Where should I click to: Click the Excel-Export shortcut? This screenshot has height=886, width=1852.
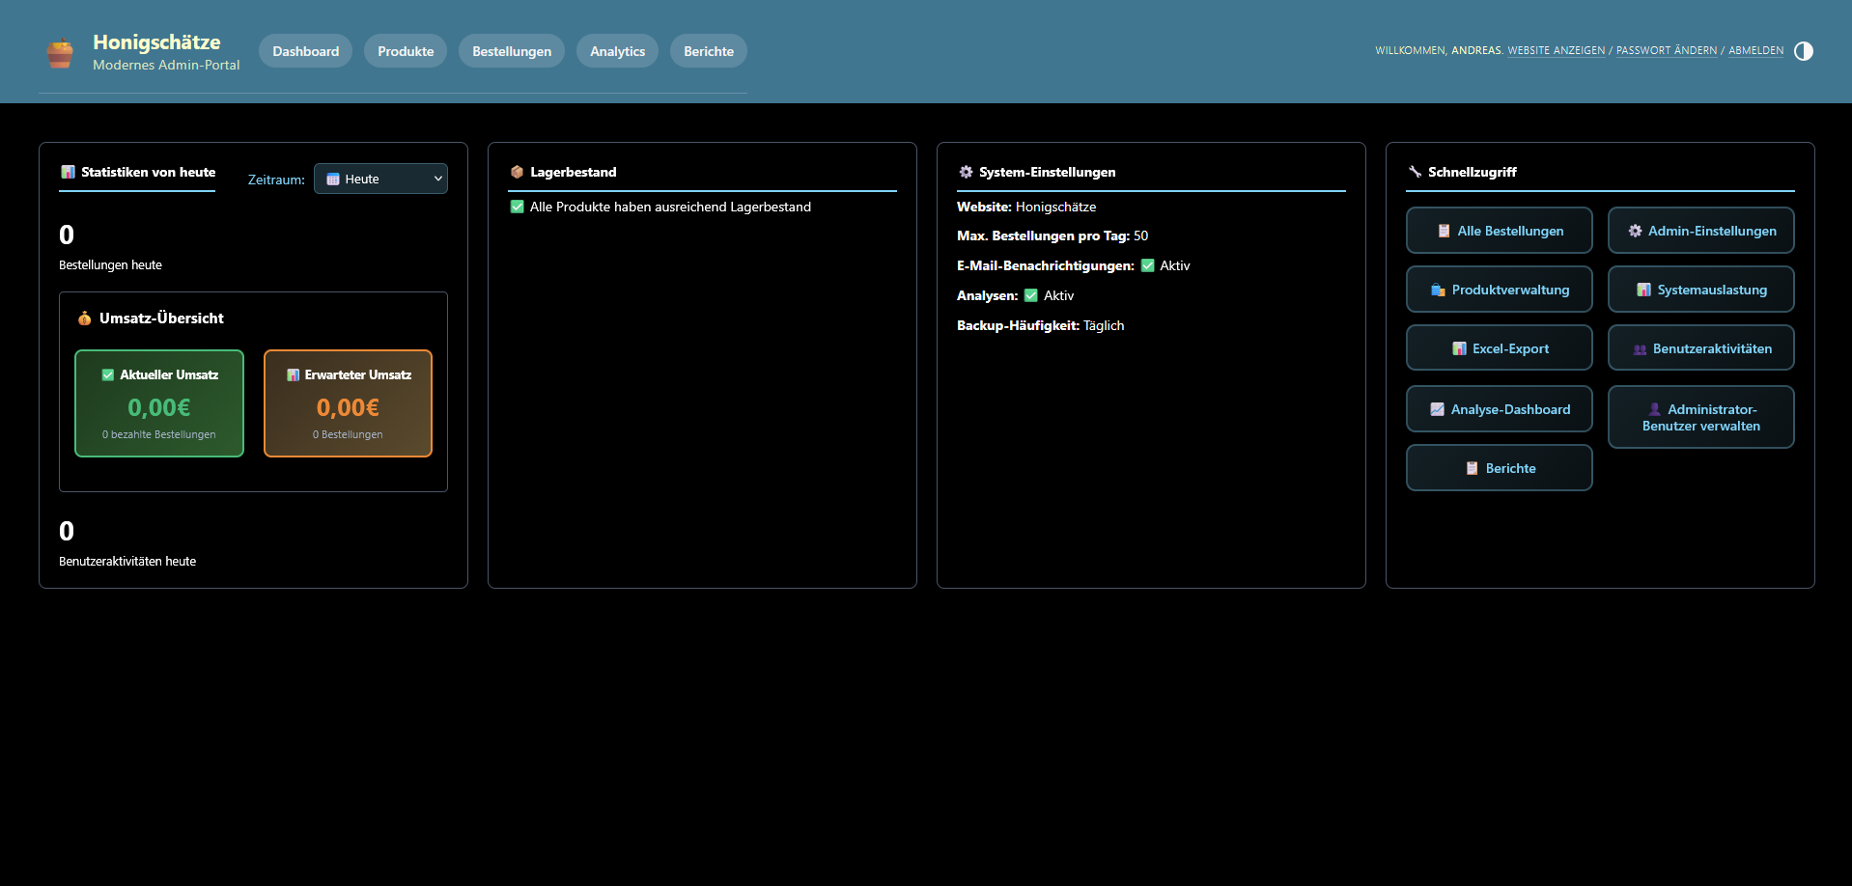point(1499,347)
